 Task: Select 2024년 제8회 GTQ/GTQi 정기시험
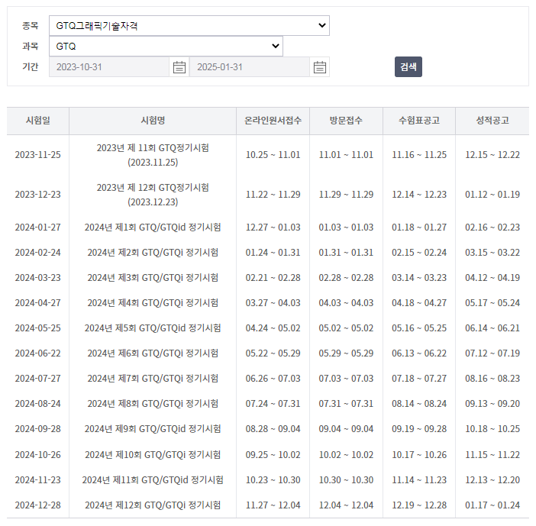pos(153,404)
